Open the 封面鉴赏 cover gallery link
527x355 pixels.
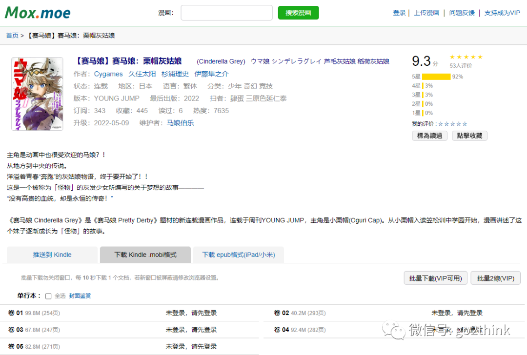(x=80, y=296)
